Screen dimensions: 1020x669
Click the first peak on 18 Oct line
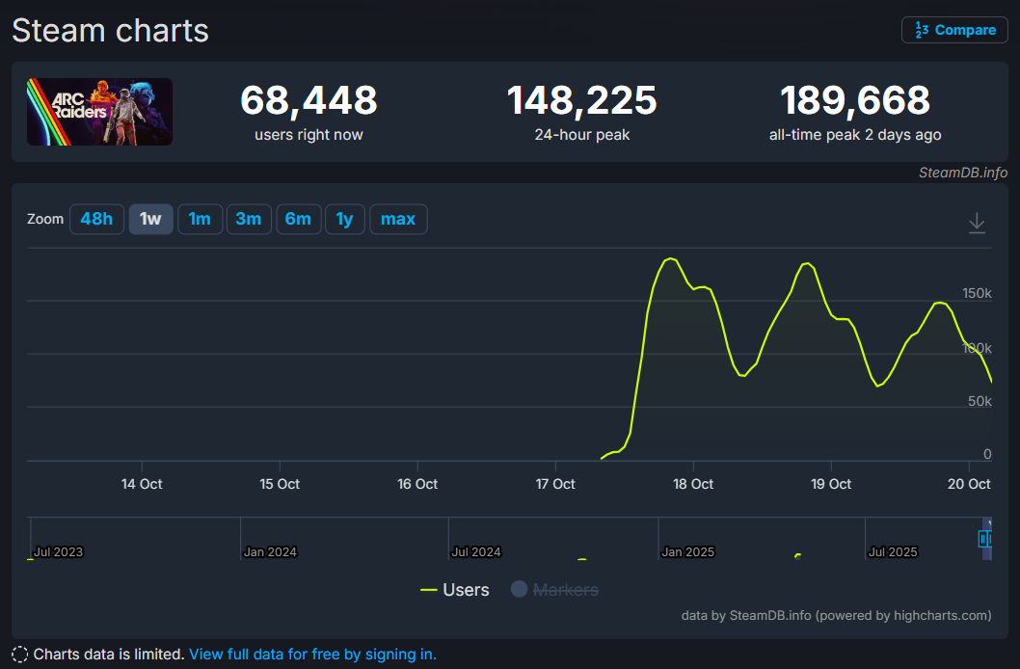coord(670,259)
